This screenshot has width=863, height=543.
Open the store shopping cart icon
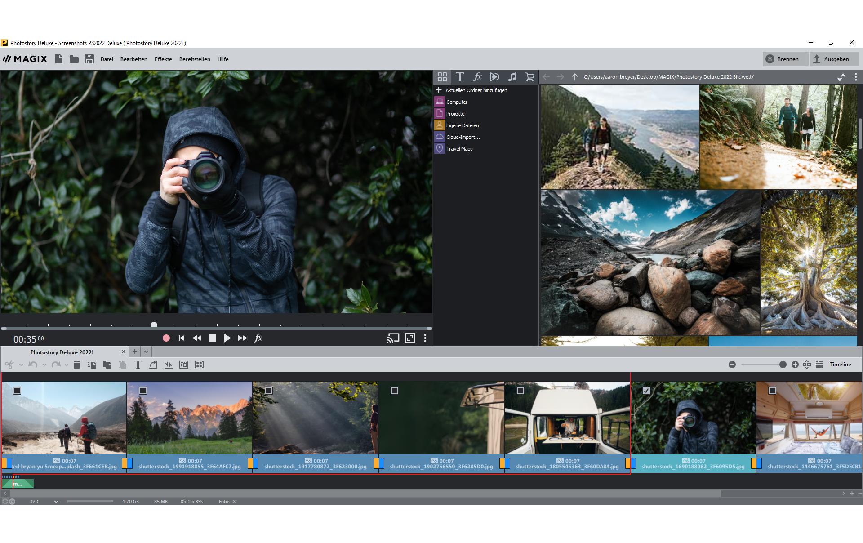point(530,77)
